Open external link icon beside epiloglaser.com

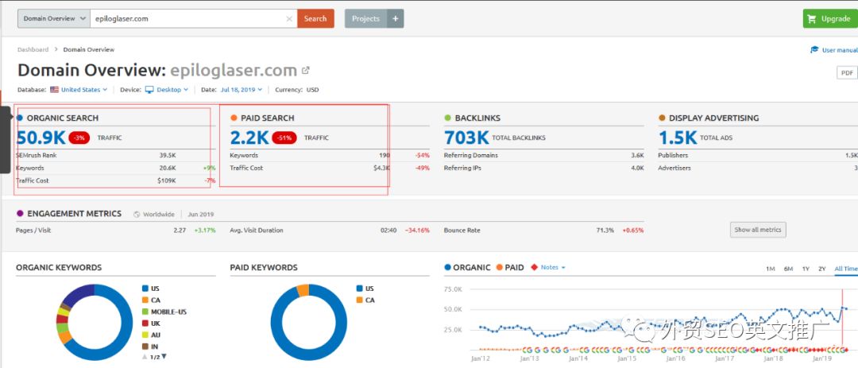(306, 71)
